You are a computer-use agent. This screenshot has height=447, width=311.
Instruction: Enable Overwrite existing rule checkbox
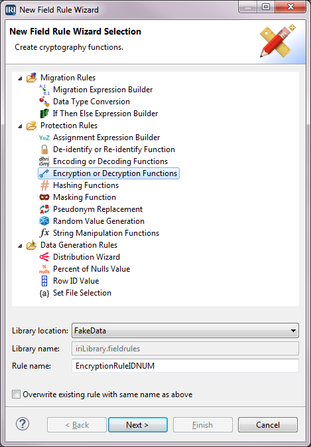16,395
